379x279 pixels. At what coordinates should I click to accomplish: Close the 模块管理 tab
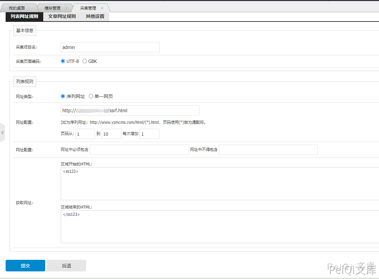[x=66, y=8]
